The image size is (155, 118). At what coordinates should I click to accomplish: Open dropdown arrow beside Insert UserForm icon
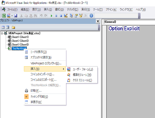[x=12, y=16]
